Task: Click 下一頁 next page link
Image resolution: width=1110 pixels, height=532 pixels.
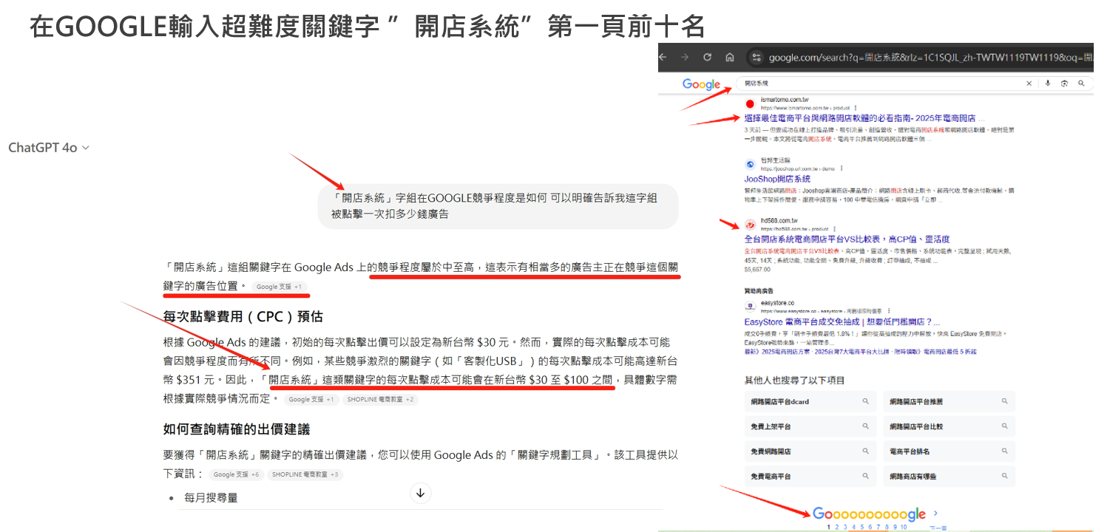Action: point(938,528)
